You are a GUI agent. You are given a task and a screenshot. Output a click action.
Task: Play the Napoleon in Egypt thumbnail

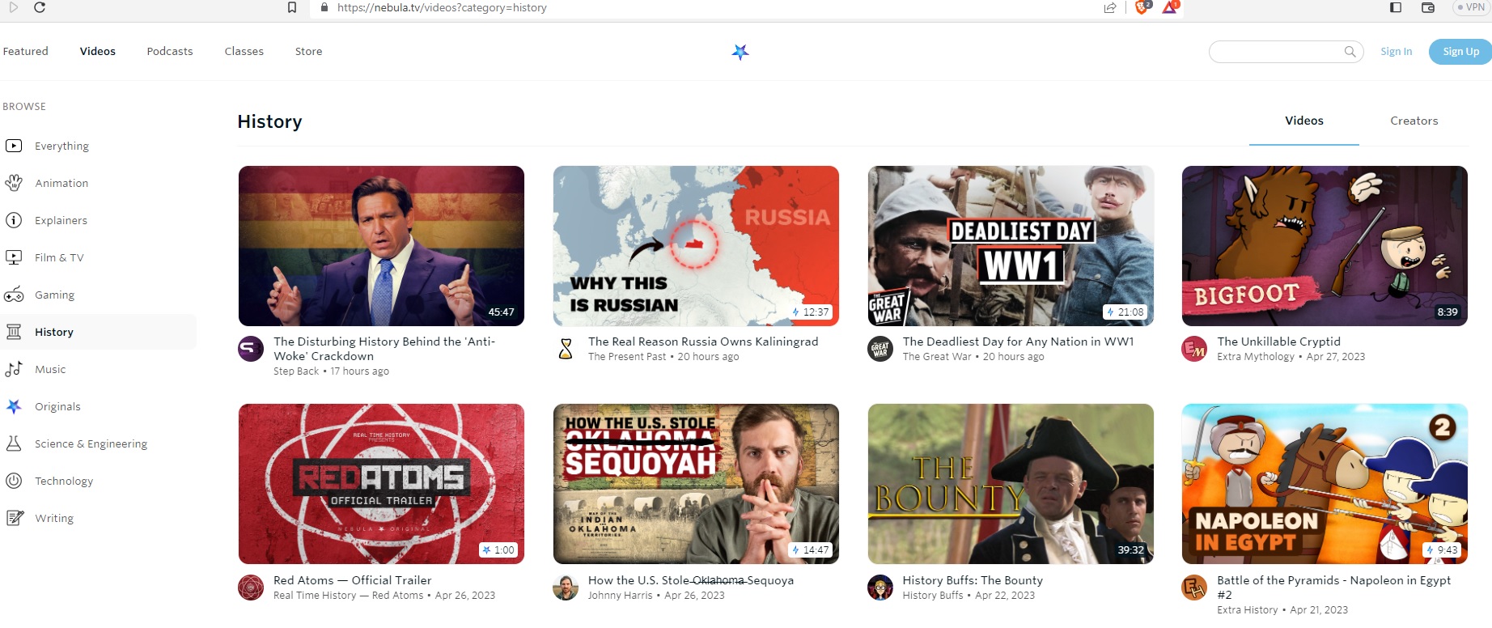[x=1325, y=484]
